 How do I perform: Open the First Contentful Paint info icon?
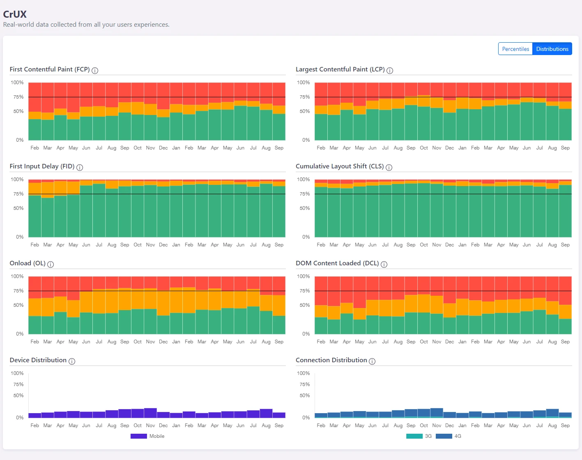(x=95, y=70)
